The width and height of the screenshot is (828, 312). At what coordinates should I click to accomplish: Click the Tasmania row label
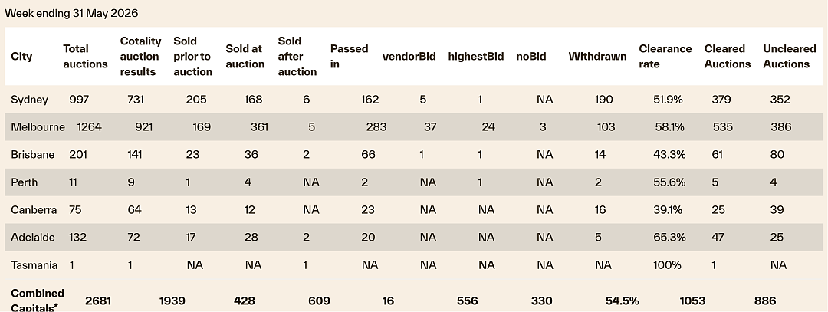(x=34, y=265)
